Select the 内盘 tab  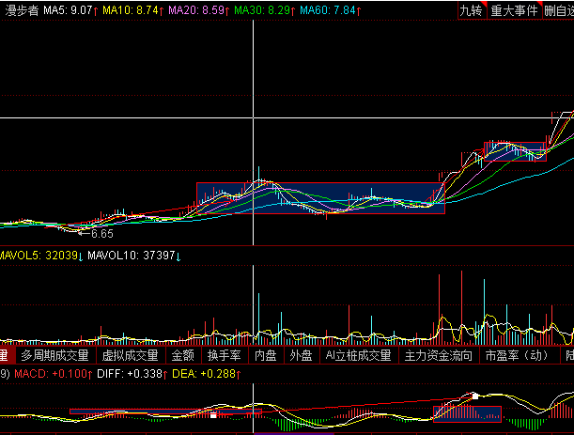tap(266, 356)
